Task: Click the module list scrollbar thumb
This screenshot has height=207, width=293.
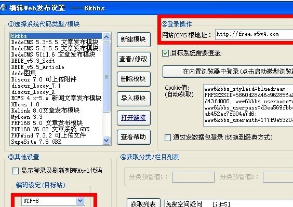Action: tap(106, 77)
